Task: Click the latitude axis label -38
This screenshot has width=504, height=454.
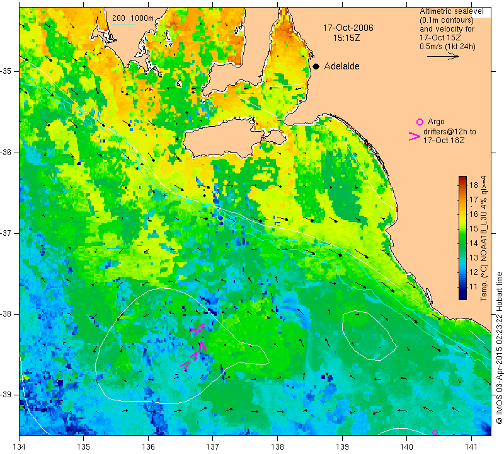Action: (6, 314)
